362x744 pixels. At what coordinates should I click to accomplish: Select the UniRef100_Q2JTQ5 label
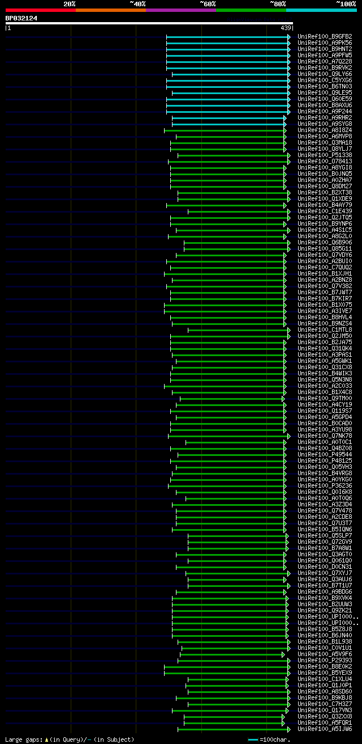[325, 218]
